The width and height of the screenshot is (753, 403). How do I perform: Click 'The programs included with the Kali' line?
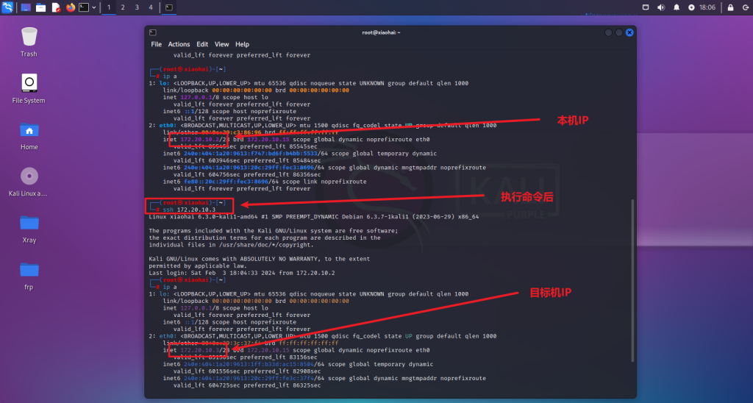pos(274,231)
